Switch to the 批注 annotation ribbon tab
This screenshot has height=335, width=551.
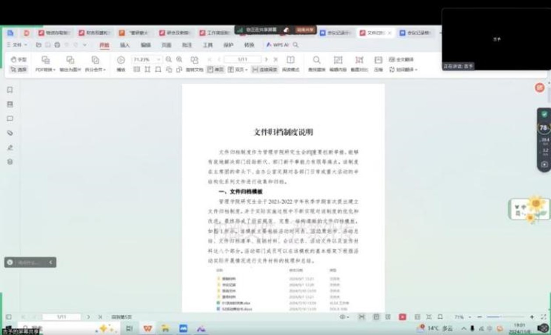coord(187,45)
